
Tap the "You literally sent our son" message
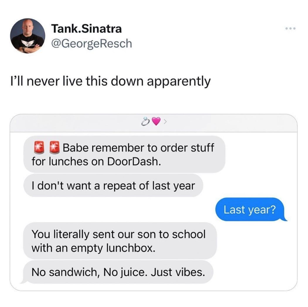[x=119, y=241]
